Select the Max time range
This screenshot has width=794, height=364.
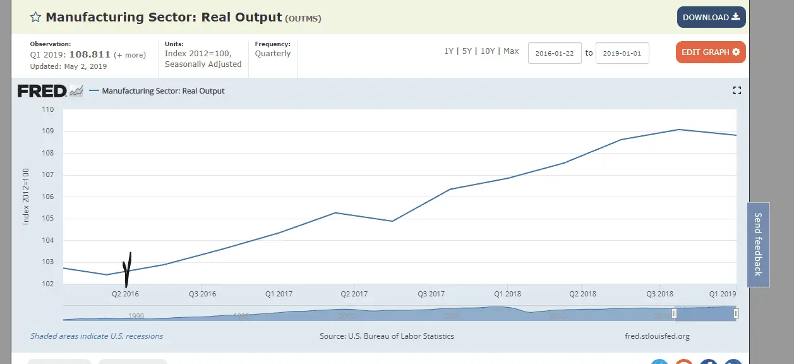click(511, 51)
